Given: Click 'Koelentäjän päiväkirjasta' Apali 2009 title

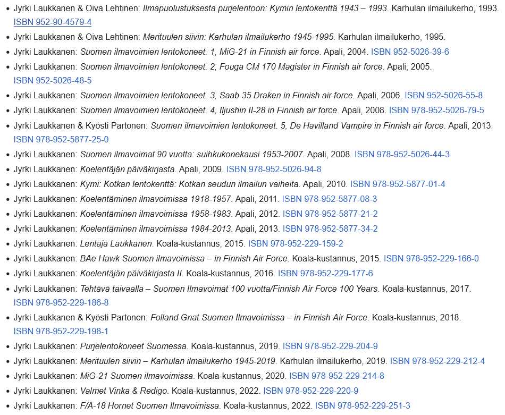Looking at the screenshot, I should click(128, 169).
